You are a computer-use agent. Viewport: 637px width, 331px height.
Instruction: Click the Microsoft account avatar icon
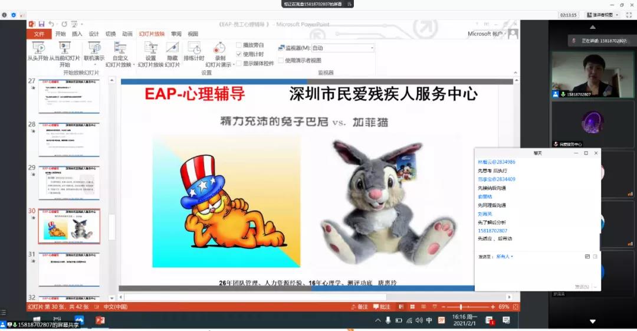point(513,34)
